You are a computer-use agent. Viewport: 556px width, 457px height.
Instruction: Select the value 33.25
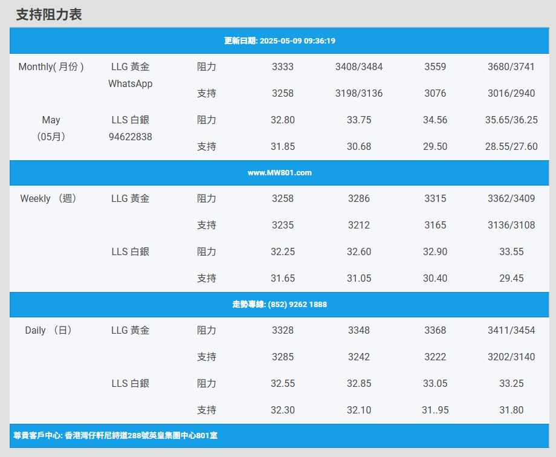coord(511,383)
